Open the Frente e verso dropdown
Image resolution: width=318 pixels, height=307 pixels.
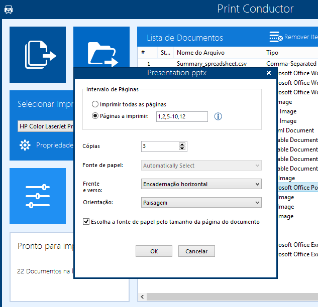click(201, 184)
